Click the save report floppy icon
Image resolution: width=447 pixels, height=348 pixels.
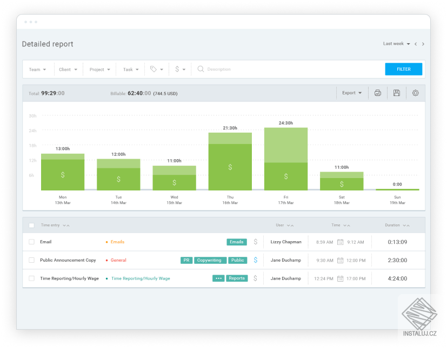[x=396, y=93]
